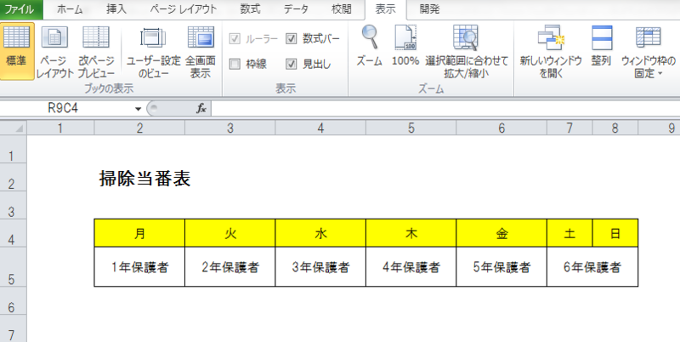
Task: Select 改ページプレビュー view
Action: [x=96, y=51]
